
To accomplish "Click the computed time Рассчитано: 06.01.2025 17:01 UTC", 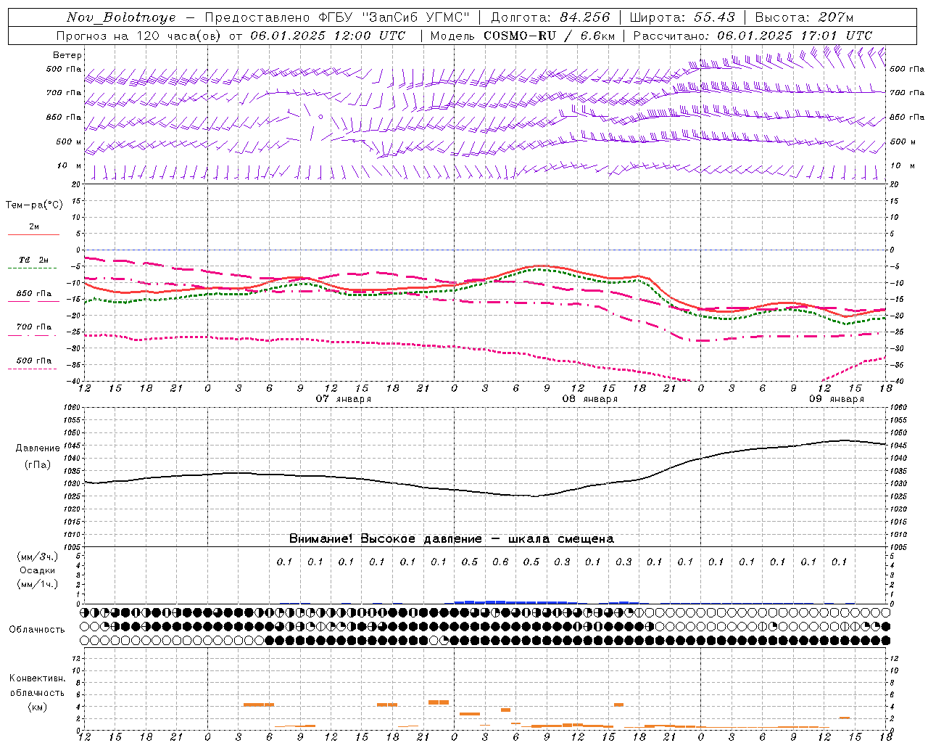I will (x=753, y=36).
